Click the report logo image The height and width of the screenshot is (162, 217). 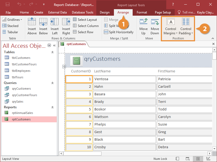coord(76,61)
